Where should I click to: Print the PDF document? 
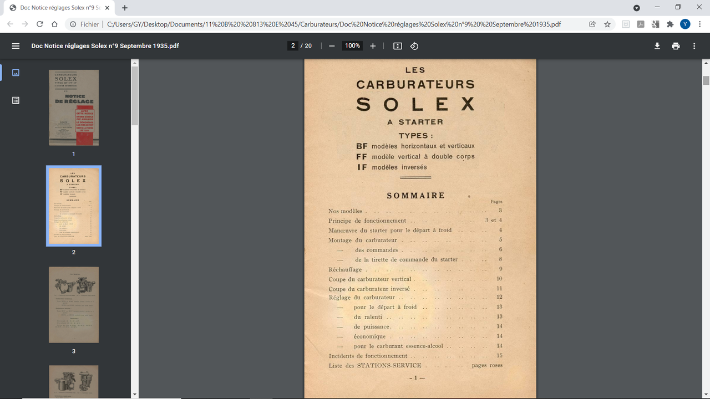point(676,46)
